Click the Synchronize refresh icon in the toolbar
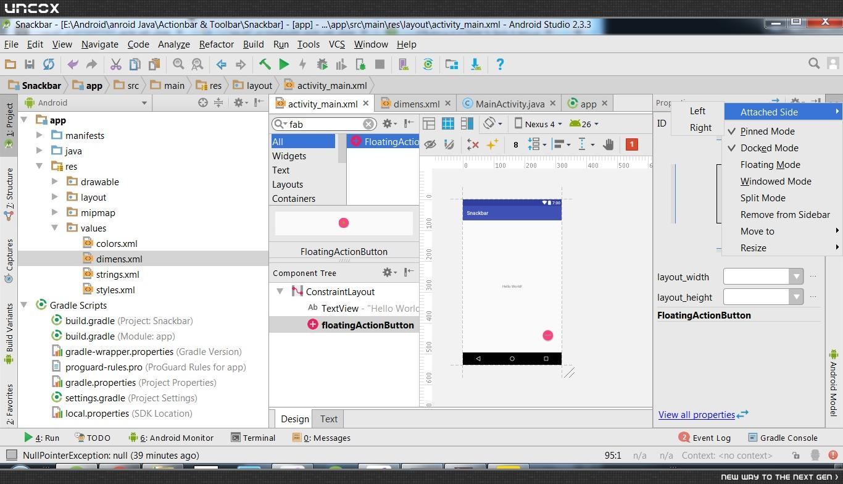Viewport: 843px width, 484px height. click(48, 64)
